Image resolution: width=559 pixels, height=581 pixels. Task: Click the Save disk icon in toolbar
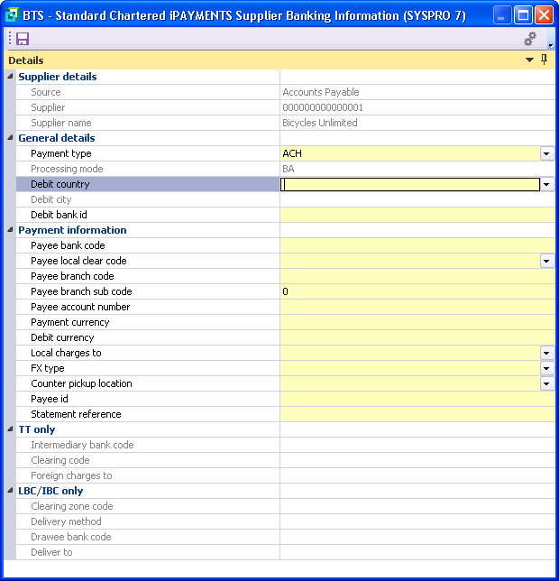[23, 39]
